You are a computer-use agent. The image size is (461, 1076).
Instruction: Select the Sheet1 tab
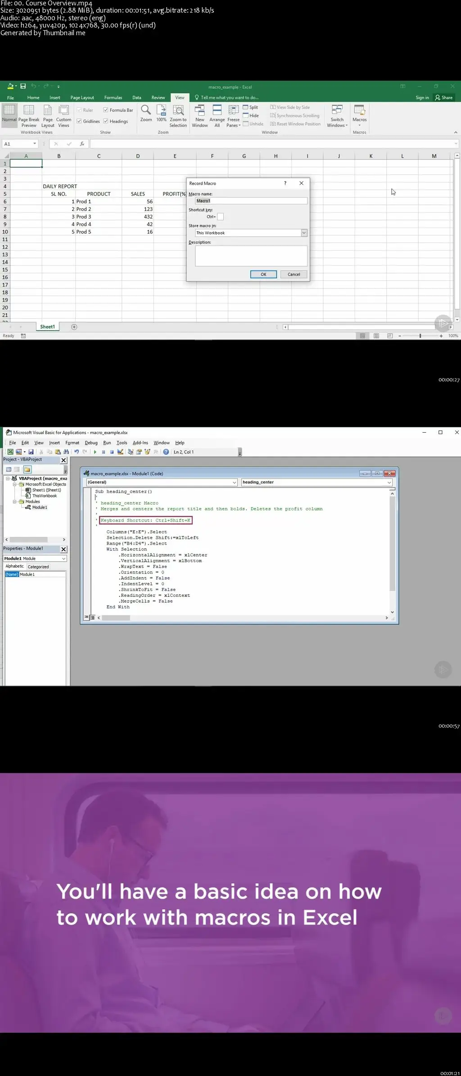tap(47, 327)
